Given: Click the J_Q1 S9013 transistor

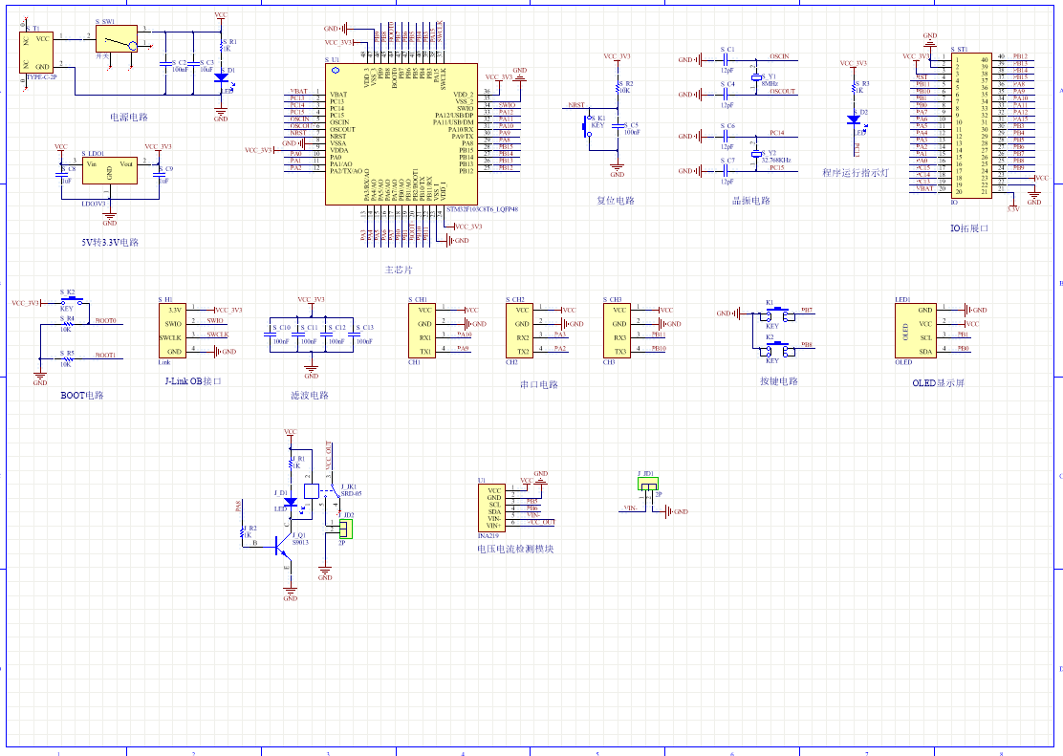Looking at the screenshot, I should pyautogui.click(x=283, y=548).
